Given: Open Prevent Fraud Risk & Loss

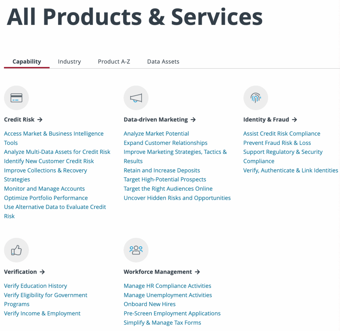Looking at the screenshot, I should coord(277,143).
